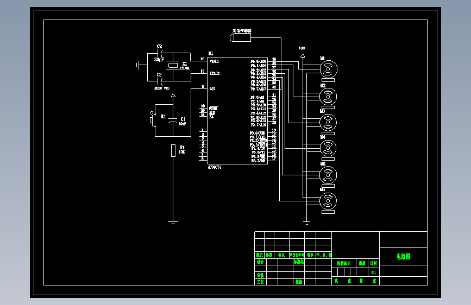Image resolution: width=471 pixels, height=305 pixels.
Task: Click the RST pin label
Action: pos(212,89)
